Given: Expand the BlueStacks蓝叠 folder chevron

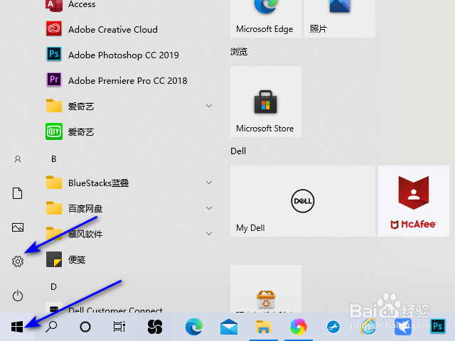Looking at the screenshot, I should pyautogui.click(x=209, y=183).
